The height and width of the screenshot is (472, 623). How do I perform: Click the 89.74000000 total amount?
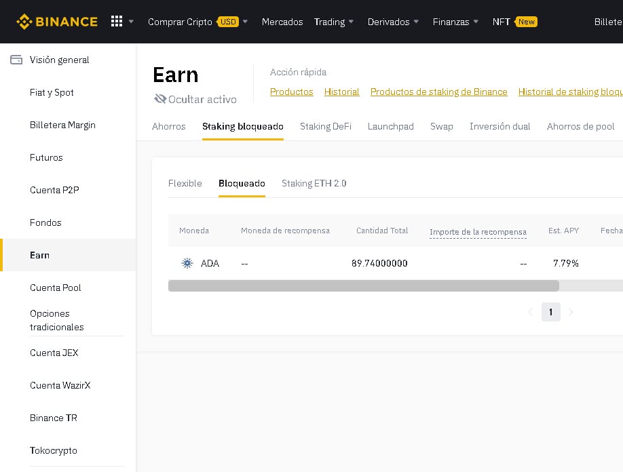(379, 263)
